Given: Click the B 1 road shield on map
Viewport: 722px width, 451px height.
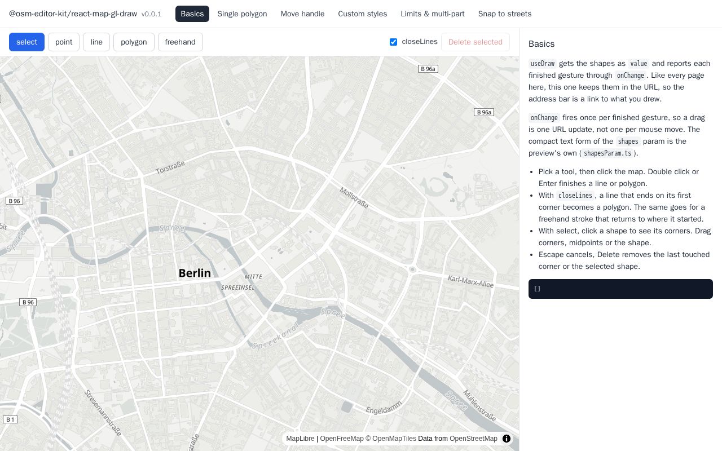Looking at the screenshot, I should 10,419.
